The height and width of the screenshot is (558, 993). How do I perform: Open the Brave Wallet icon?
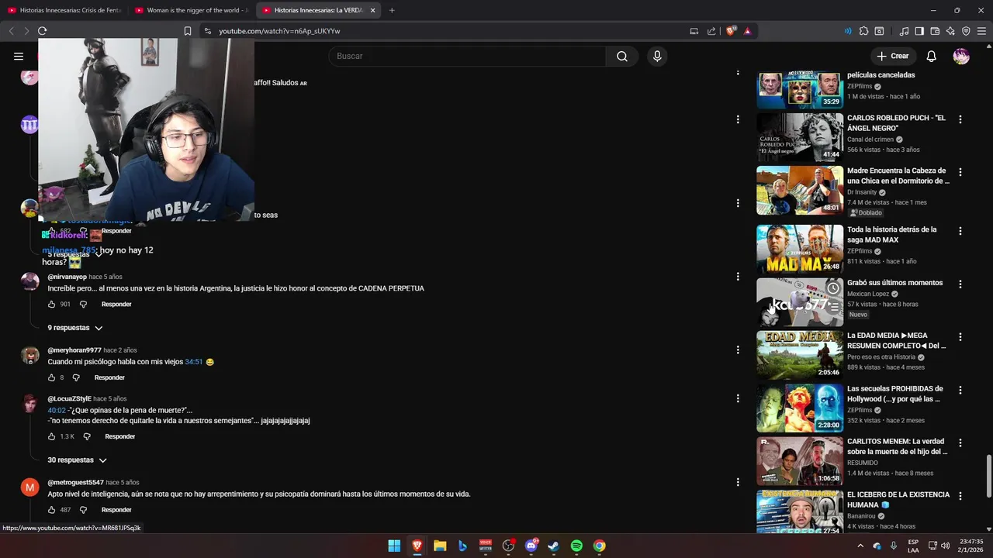tap(935, 31)
